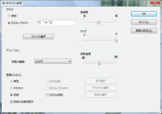Click the 反射の選択 button
The width and height of the screenshot is (162, 114).
(100, 95)
